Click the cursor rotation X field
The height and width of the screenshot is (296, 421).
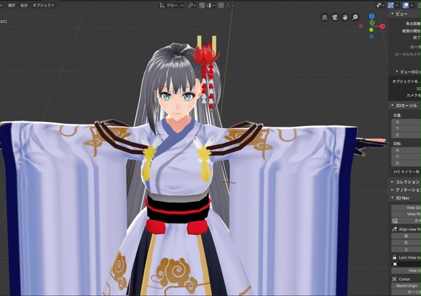pyautogui.click(x=406, y=150)
